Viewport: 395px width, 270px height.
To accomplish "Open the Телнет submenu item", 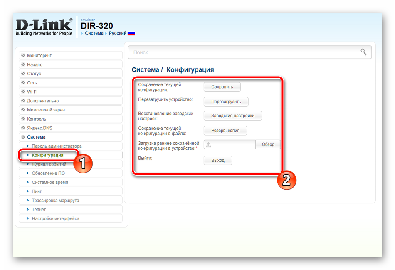I will [x=71, y=210].
